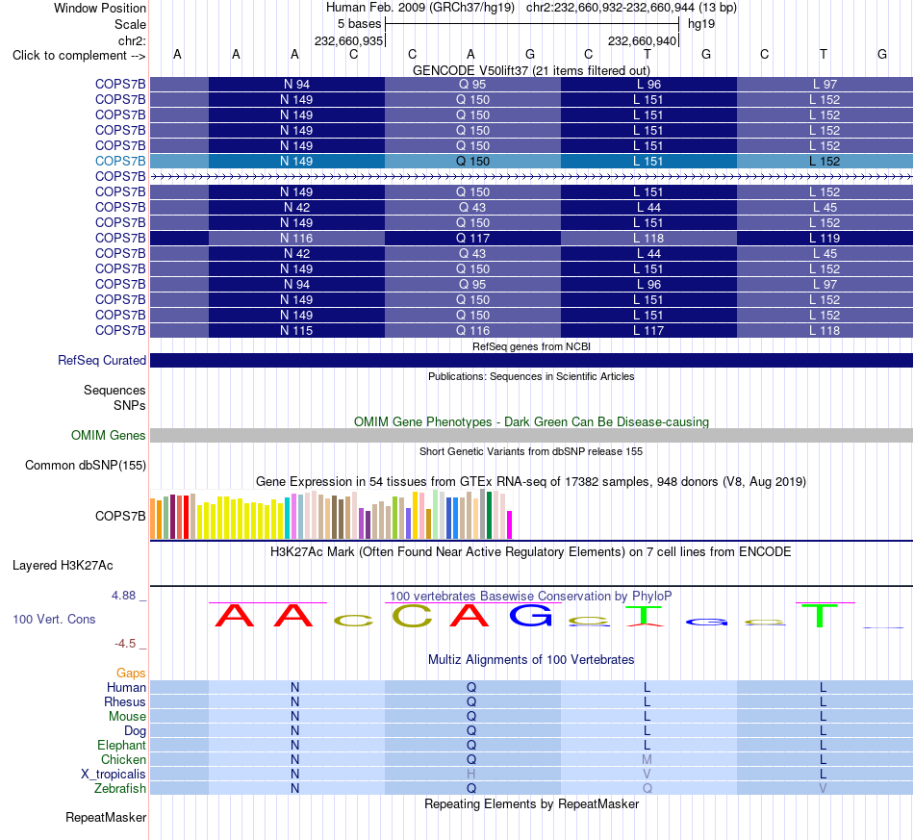Open '100 vertebrates Basewise Conservation by PhyloP' title
914x840 pixels.
531,596
